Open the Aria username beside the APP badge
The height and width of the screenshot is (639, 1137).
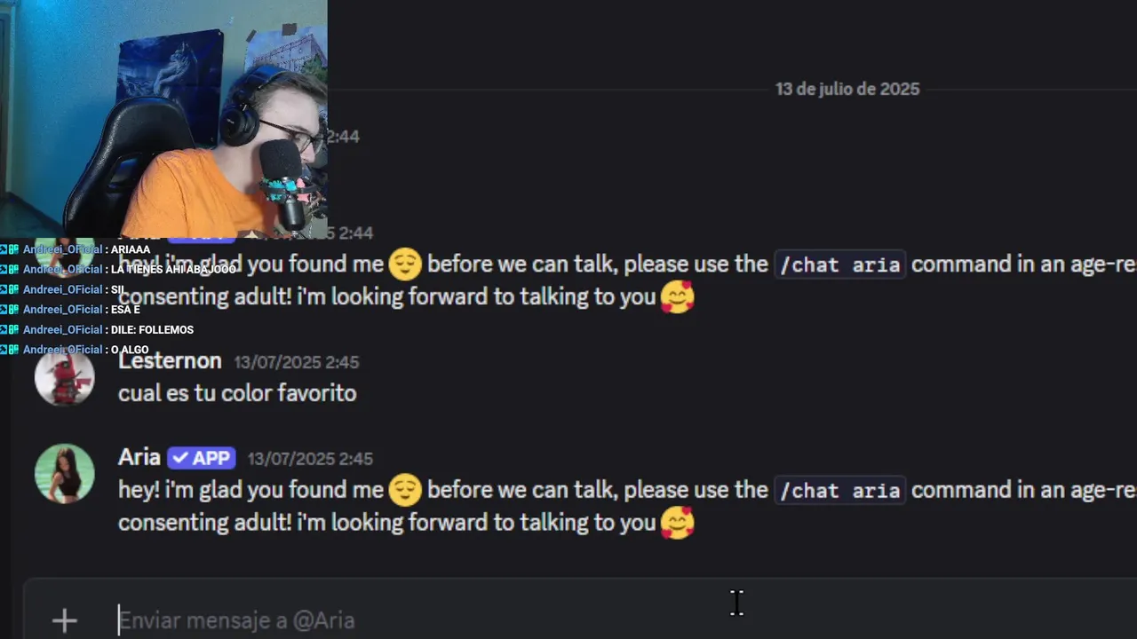pyautogui.click(x=139, y=458)
